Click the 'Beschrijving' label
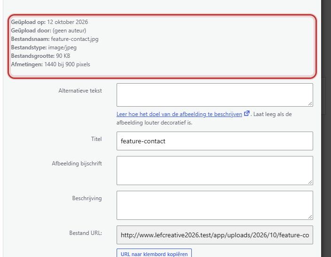Viewport: 331px width, 257px height. 87,198
